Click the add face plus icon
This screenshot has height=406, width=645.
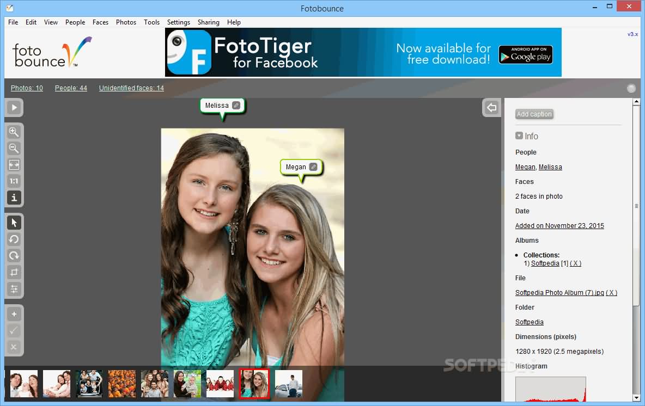pos(14,314)
